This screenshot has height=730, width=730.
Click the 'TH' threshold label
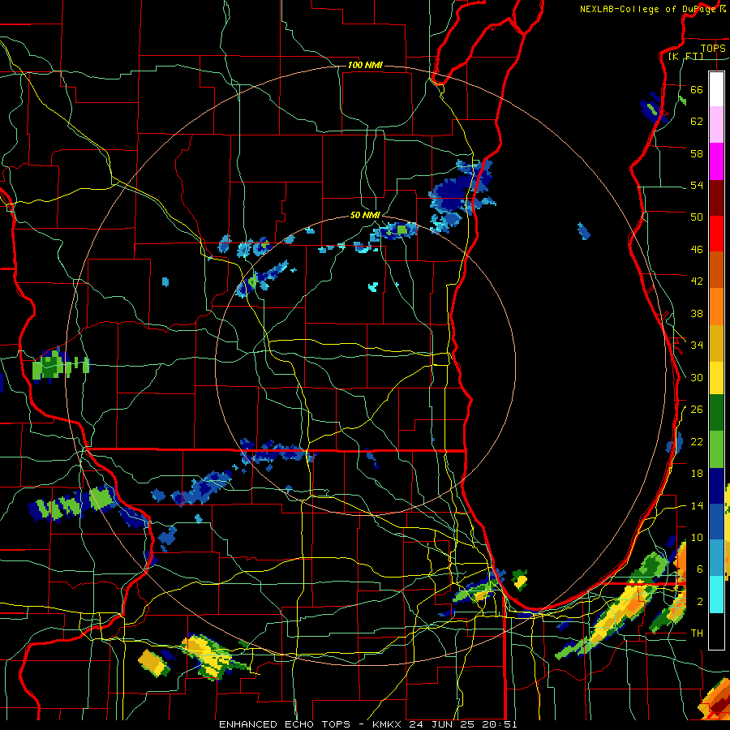(697, 633)
